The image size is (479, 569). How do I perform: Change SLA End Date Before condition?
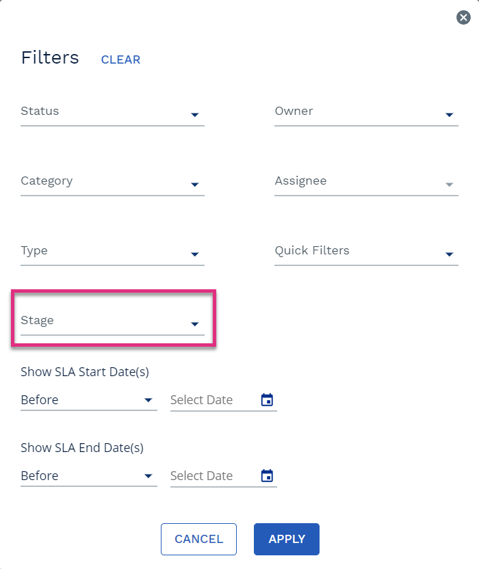[88, 475]
